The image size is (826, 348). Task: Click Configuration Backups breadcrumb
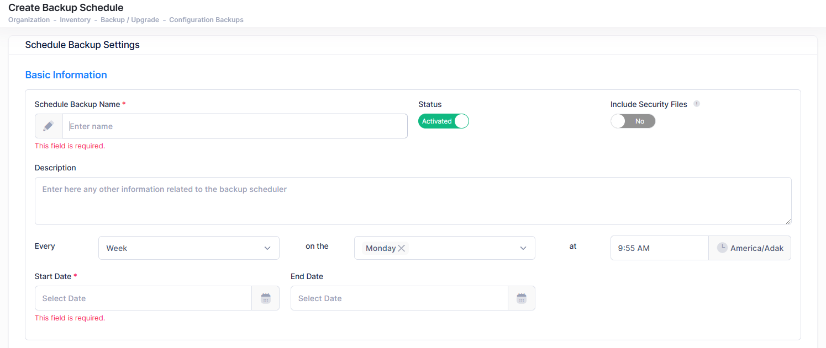click(x=206, y=20)
